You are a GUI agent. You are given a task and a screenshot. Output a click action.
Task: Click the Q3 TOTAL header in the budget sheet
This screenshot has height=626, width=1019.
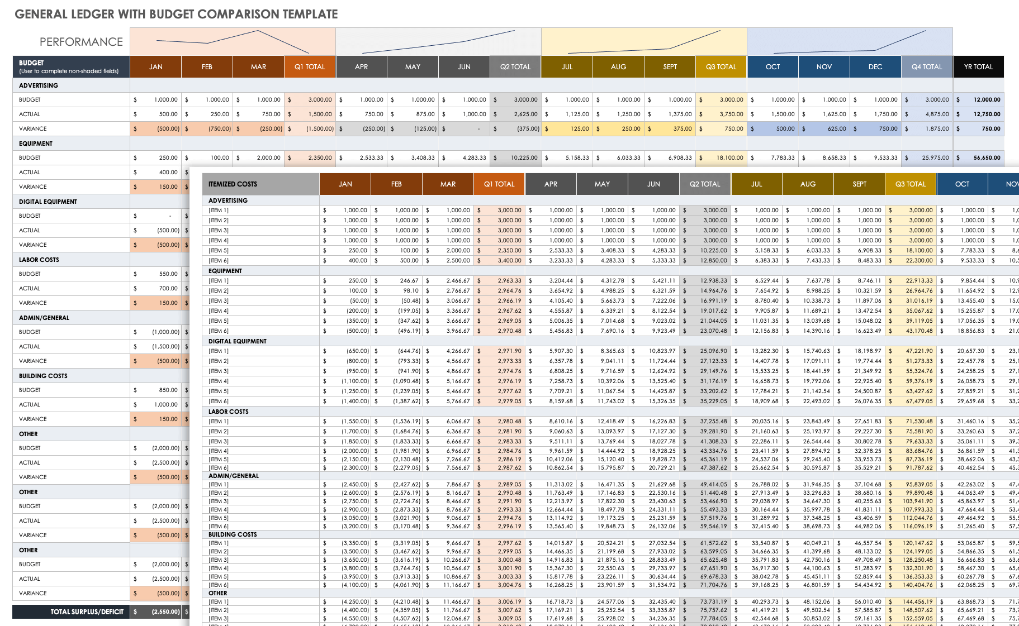721,66
